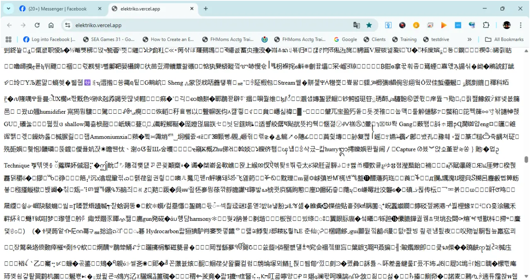Click the word "Hydrocarbon" in the page
The image size is (530, 280).
click(162, 231)
